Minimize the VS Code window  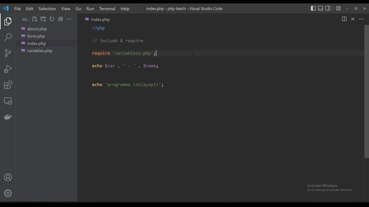tap(347, 9)
